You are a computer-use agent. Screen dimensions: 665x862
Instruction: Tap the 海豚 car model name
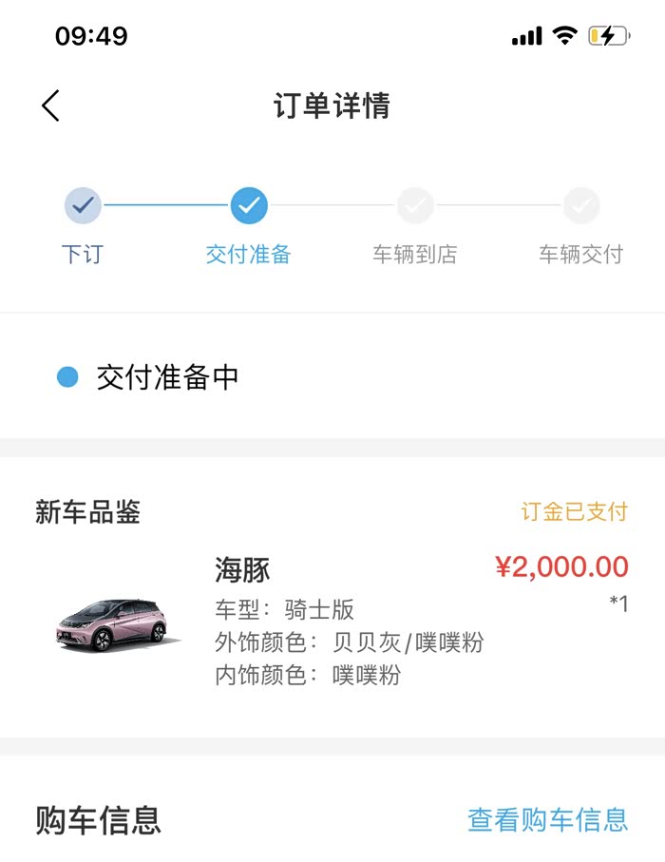242,569
